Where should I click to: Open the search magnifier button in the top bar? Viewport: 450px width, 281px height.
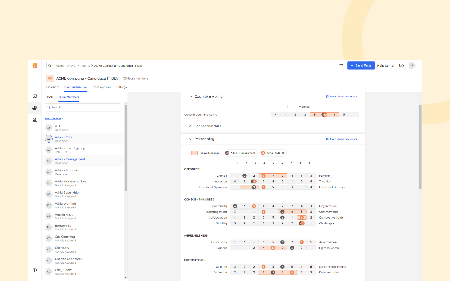click(x=49, y=65)
